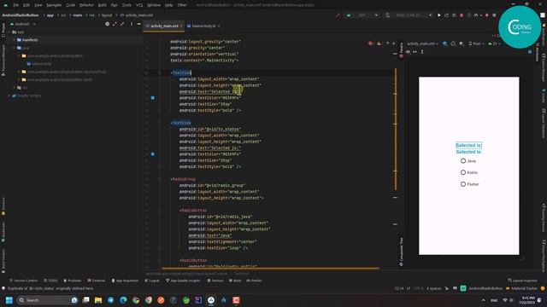Click vertical arrows icon in preview toolbar
547x307 pixels.
[x=422, y=52]
